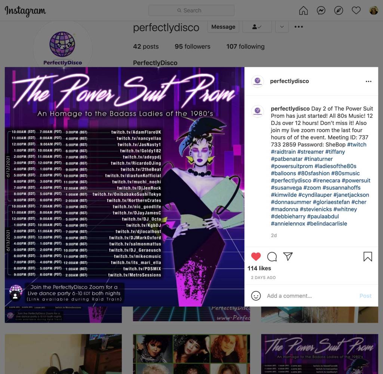Screen dimensions: 383x374
Task: Open the emoji picker smiley icon
Action: click(x=256, y=296)
